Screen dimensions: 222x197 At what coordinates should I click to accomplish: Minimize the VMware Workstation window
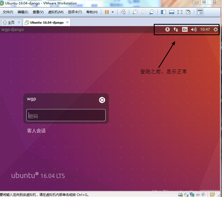pyautogui.click(x=196, y=2)
